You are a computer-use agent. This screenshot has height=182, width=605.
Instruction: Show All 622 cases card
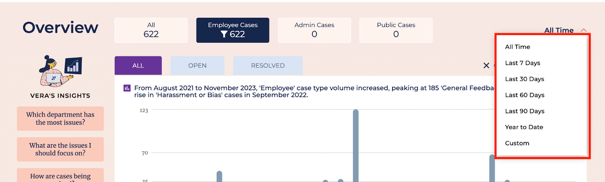tap(151, 30)
